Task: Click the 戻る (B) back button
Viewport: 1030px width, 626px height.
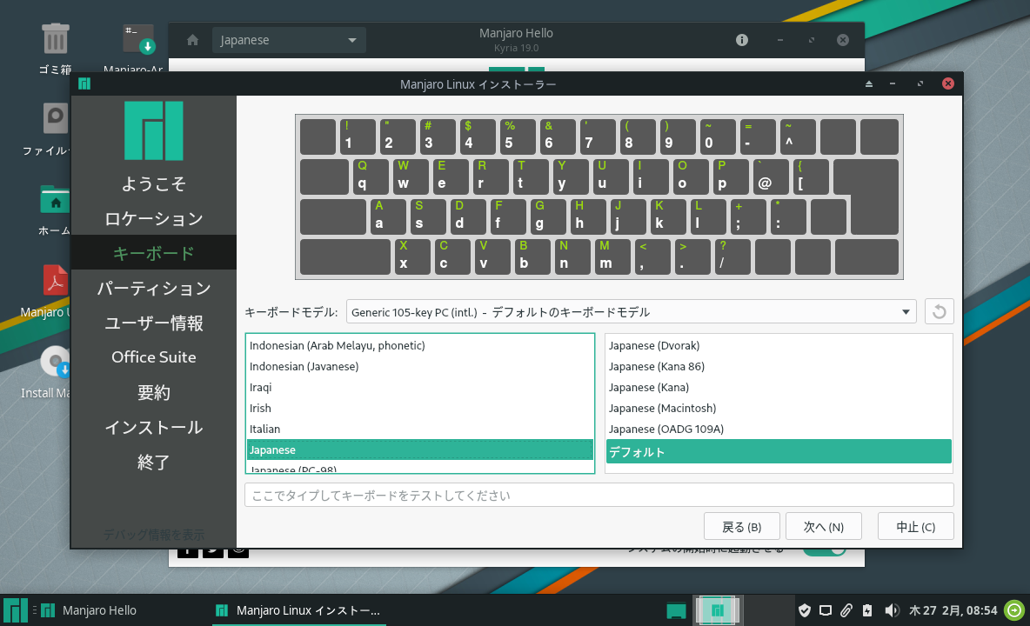Action: click(742, 526)
